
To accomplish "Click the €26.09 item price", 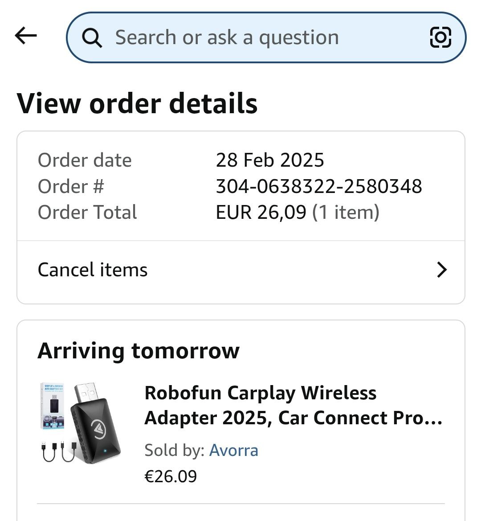I will point(171,476).
